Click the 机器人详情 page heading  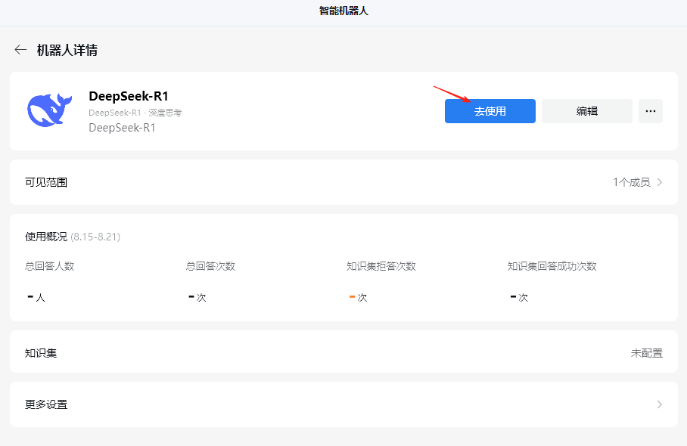[67, 51]
